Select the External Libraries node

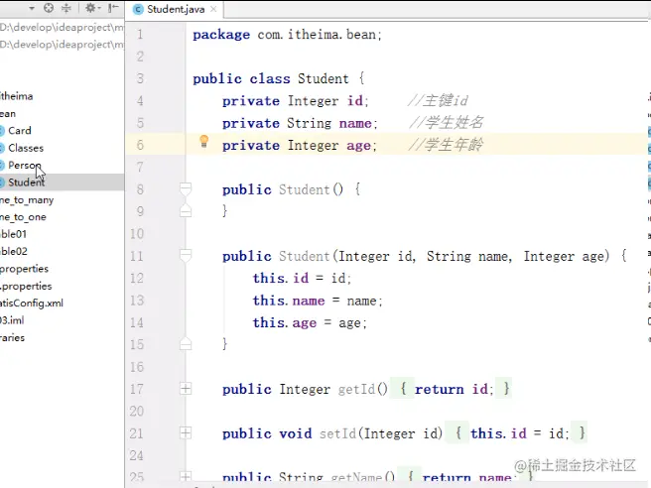click(x=13, y=338)
